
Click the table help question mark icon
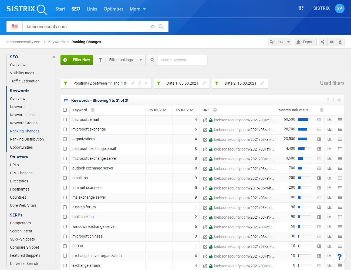point(328,100)
